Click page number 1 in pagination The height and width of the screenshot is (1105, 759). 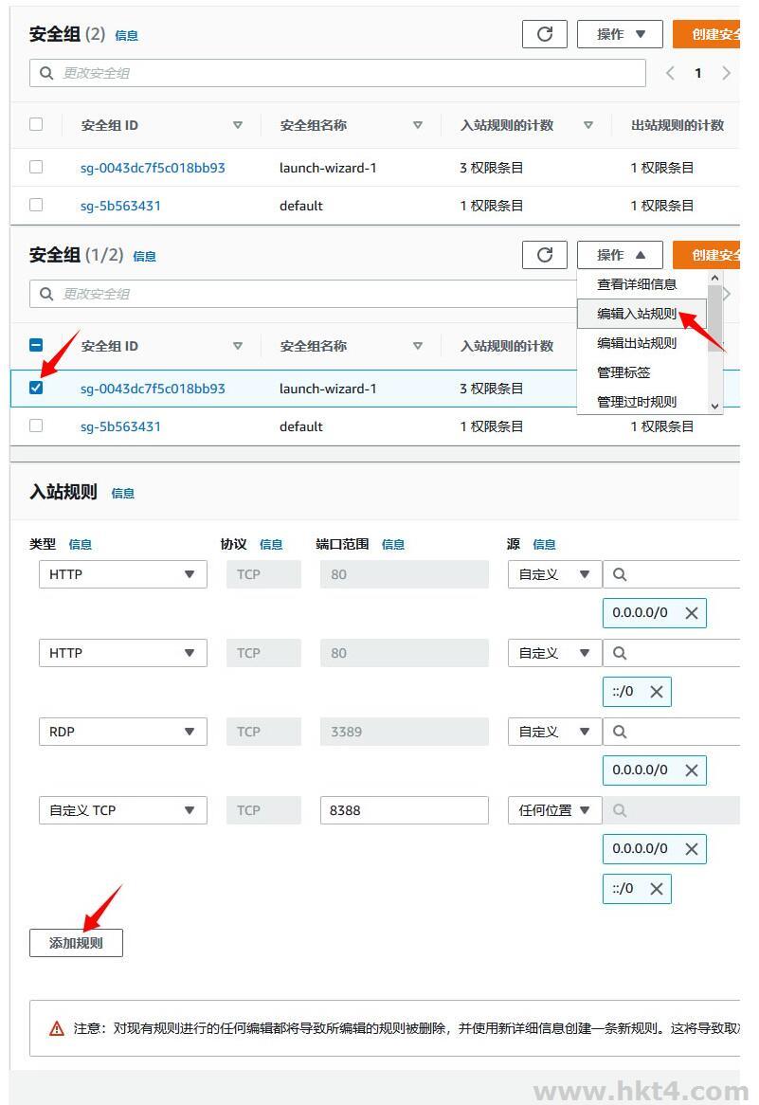coord(697,73)
